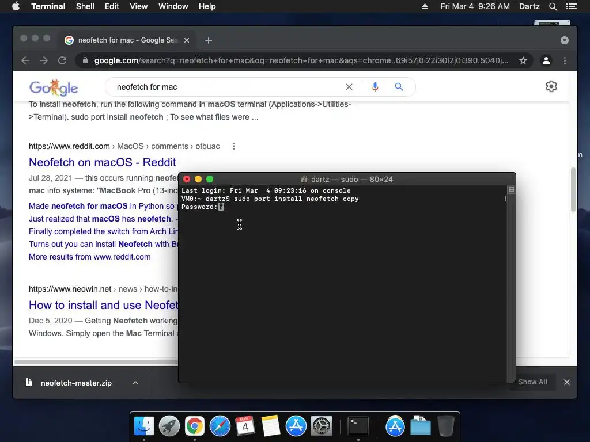Screen dimensions: 590x442
Task: Click the Terminal title home folder icon
Action: 304,180
